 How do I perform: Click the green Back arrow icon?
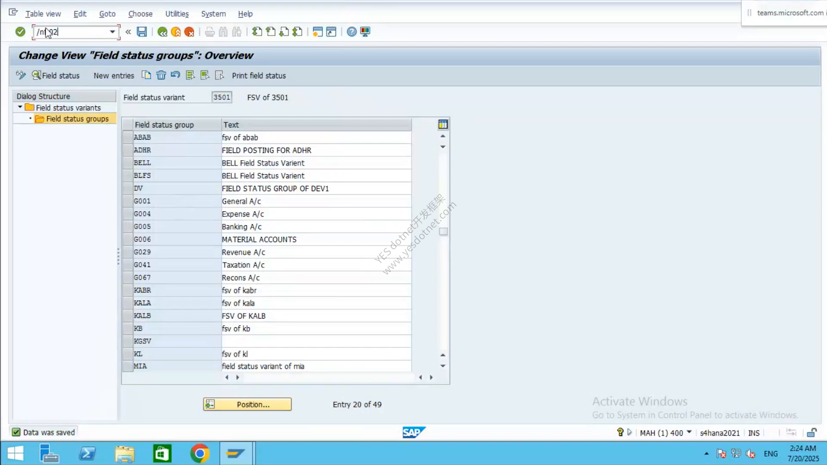click(x=162, y=32)
